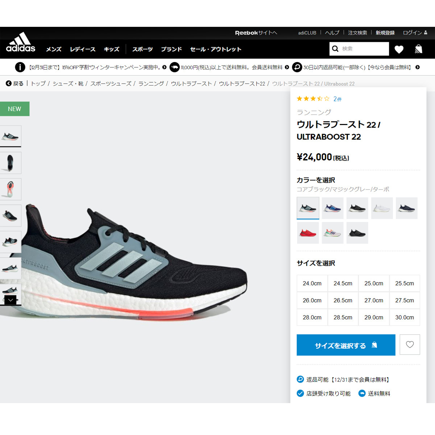Click the サイズを選択する button
This screenshot has height=435, width=435.
tap(346, 345)
